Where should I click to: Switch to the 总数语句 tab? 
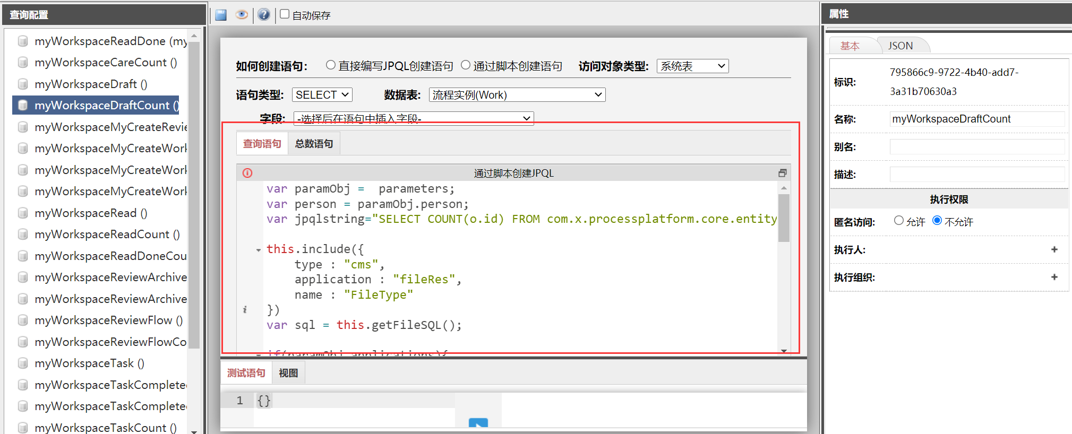(x=314, y=144)
